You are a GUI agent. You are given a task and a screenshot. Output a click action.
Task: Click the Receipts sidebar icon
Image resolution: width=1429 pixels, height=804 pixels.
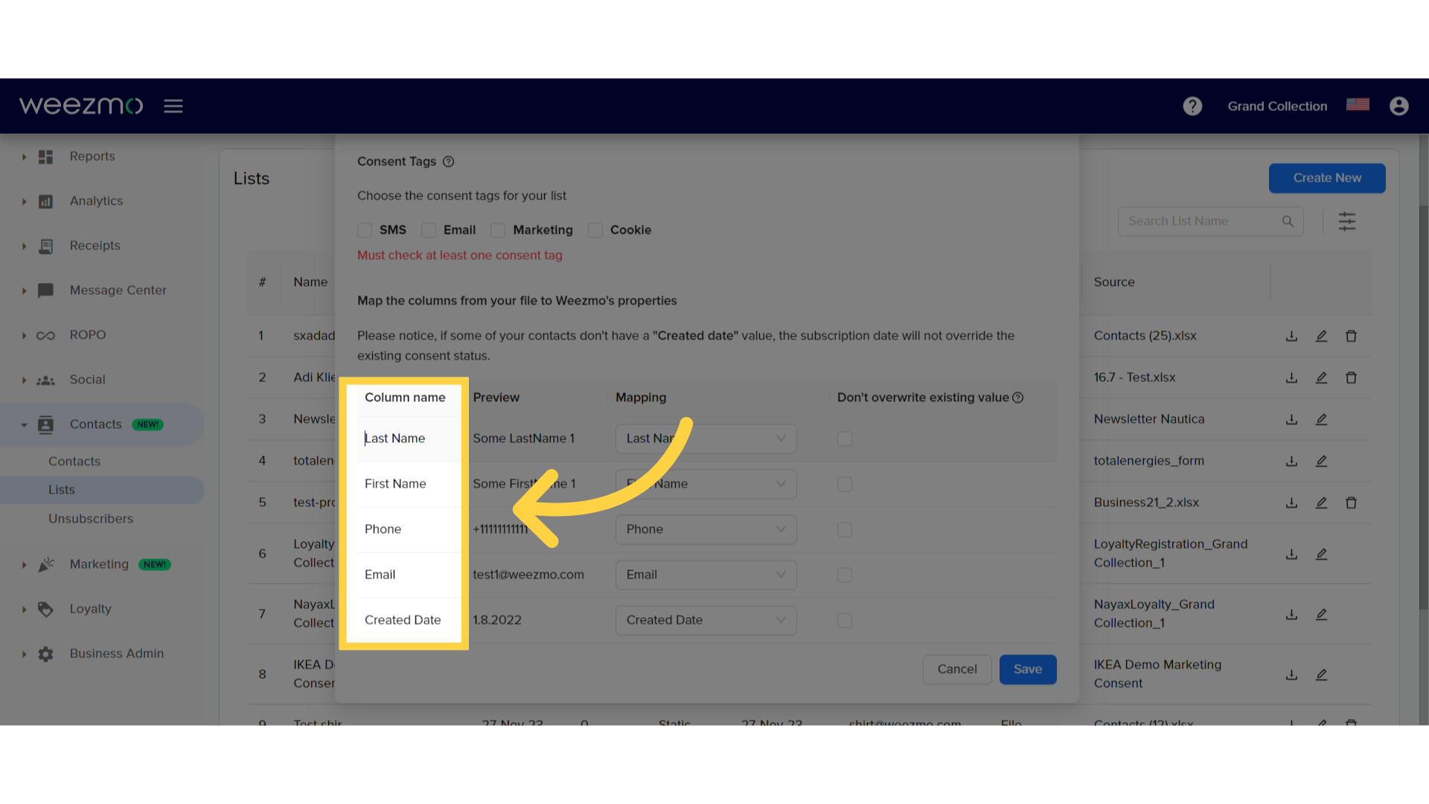[45, 246]
